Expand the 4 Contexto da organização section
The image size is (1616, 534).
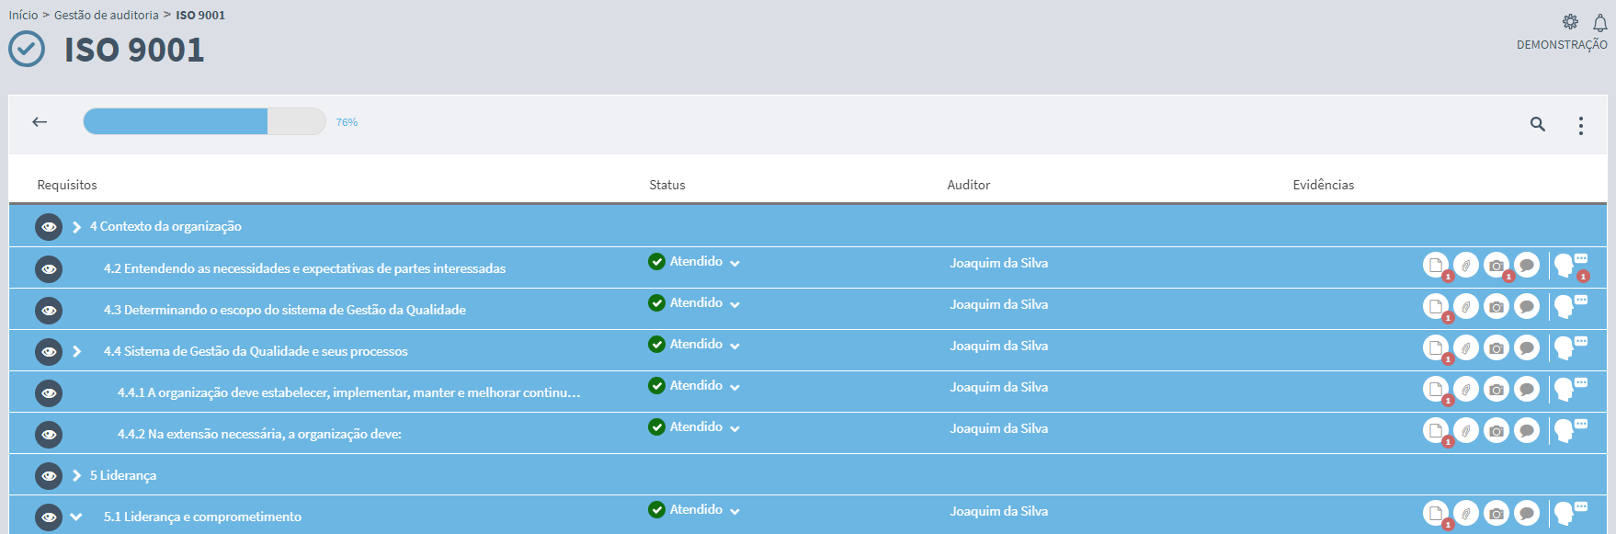tap(77, 227)
